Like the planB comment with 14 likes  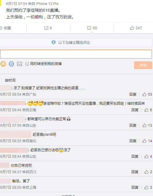point(145,141)
